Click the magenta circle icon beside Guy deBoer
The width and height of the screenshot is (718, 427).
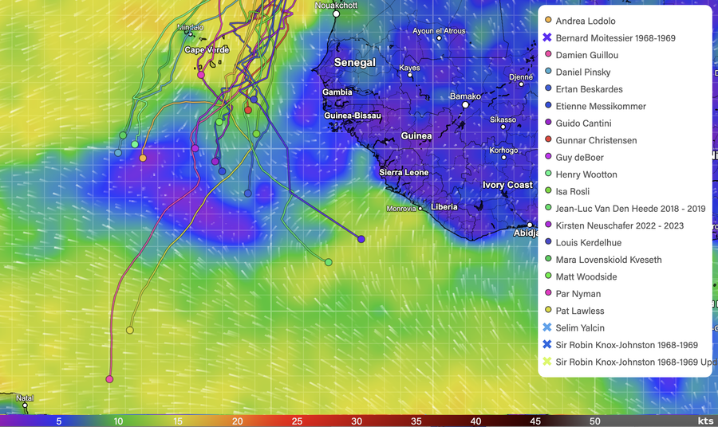tap(548, 157)
